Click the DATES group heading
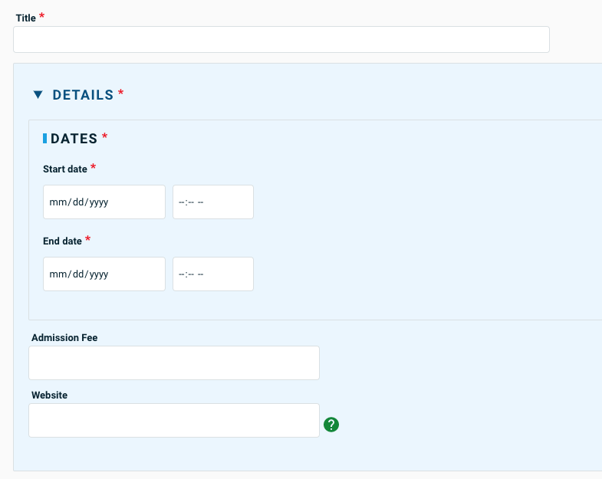Image resolution: width=602 pixels, height=479 pixels. click(74, 139)
